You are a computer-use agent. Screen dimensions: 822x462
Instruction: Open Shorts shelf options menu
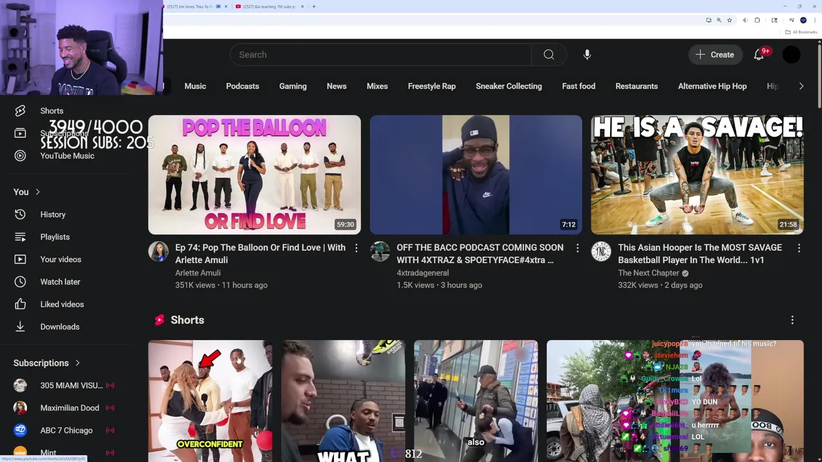click(792, 320)
